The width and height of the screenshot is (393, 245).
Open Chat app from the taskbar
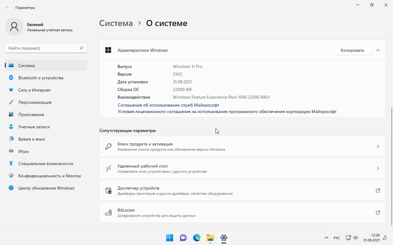pos(183,238)
